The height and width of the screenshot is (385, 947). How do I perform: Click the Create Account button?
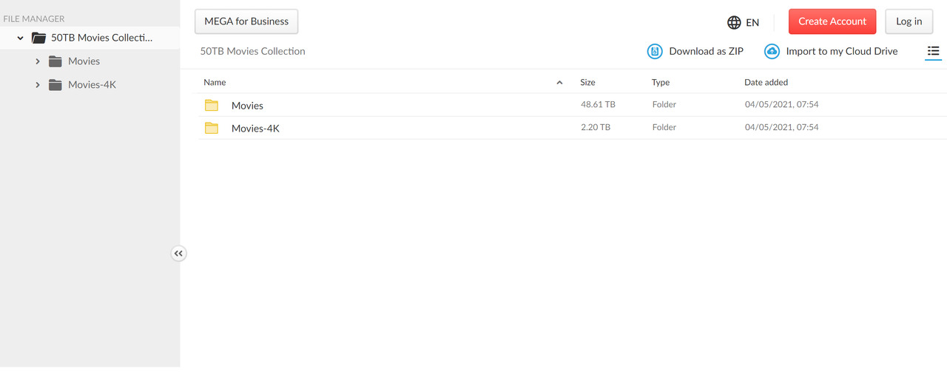point(832,21)
